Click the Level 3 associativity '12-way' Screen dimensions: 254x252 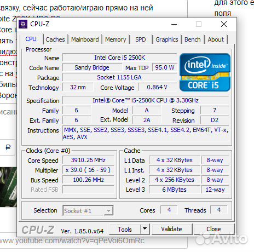(x=215, y=190)
